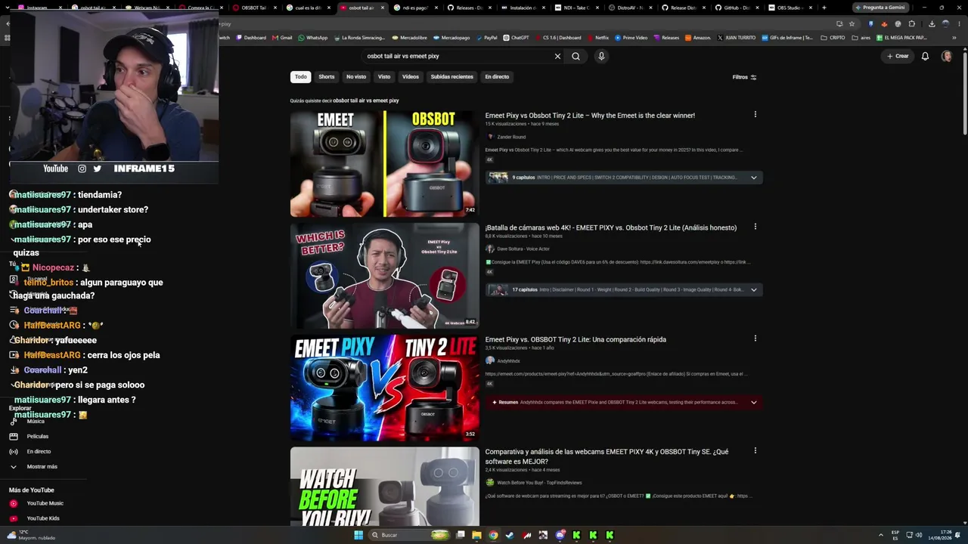Select the Vídeos filter chip

pos(411,76)
